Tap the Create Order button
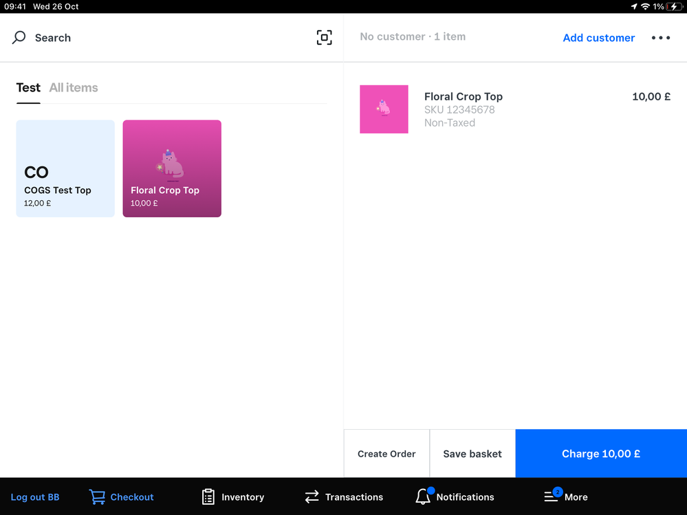The image size is (687, 515). pyautogui.click(x=386, y=454)
